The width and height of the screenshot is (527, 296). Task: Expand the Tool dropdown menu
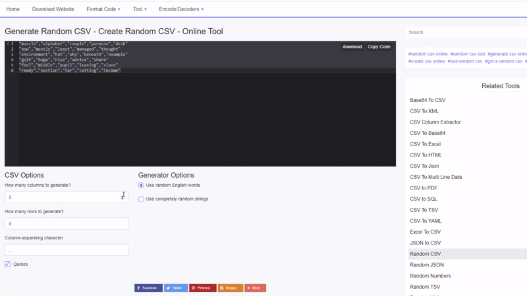coord(139,9)
